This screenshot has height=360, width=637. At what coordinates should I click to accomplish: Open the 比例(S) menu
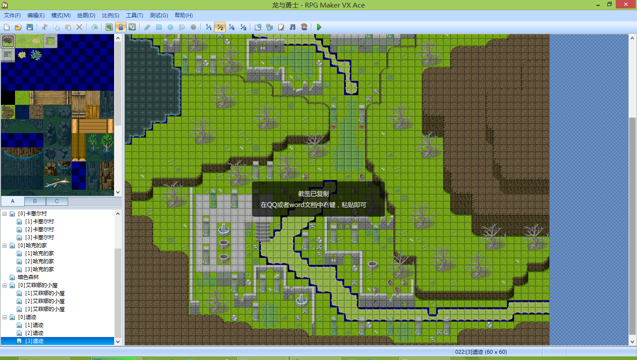pos(110,15)
